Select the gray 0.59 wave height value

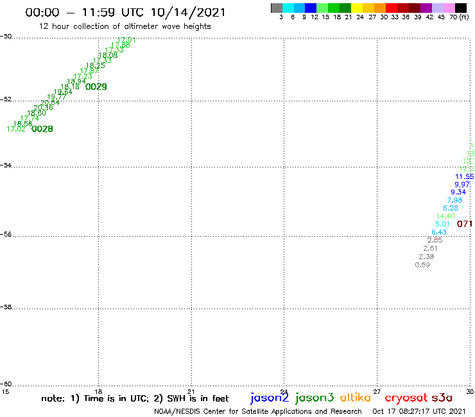pos(422,265)
